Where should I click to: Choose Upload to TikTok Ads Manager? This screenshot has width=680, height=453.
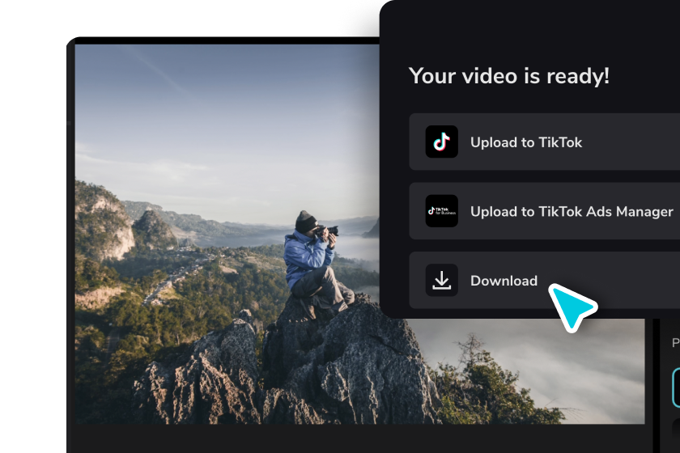pyautogui.click(x=544, y=211)
